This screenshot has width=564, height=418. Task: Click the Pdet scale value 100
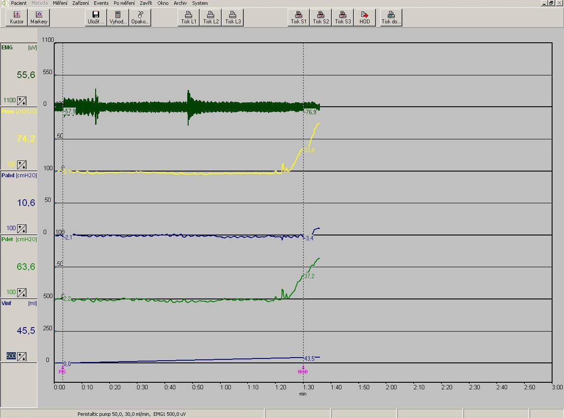point(11,292)
